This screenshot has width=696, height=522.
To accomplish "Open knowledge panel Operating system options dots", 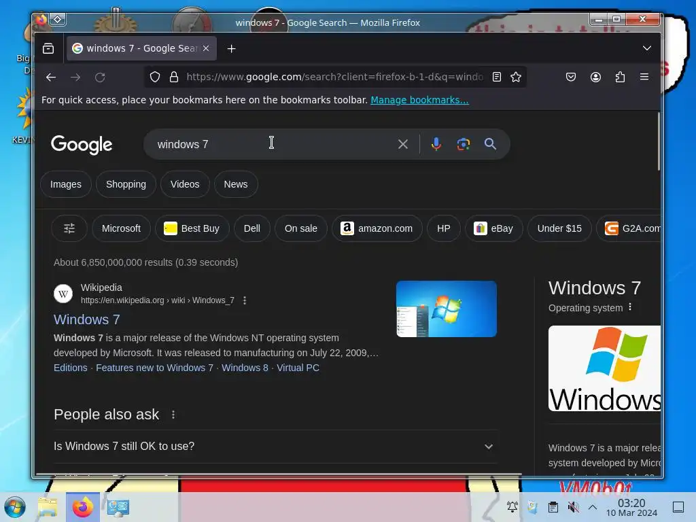I will (630, 307).
